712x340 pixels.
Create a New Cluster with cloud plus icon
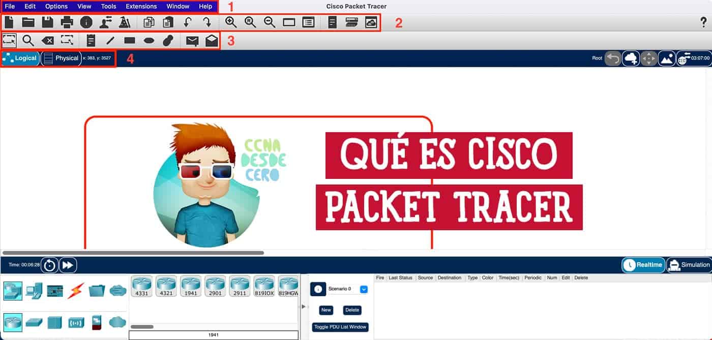click(631, 58)
